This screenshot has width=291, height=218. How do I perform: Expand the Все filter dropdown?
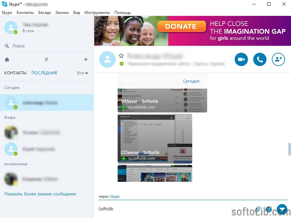tap(83, 73)
